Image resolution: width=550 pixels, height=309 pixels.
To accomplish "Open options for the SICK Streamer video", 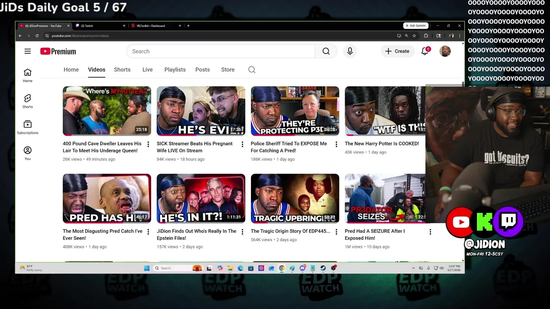I will [242, 144].
